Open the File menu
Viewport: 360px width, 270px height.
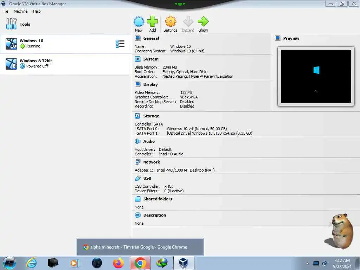[5, 11]
